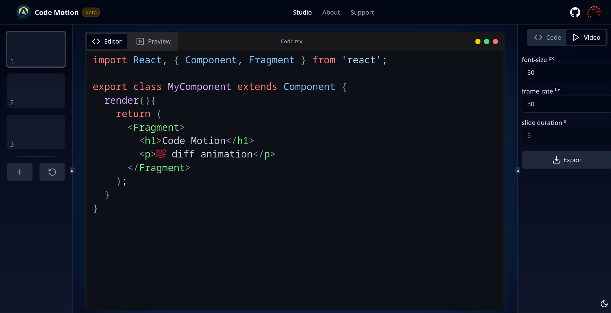Click the 'diff animation' text in code
This screenshot has height=313, width=611.
coord(212,154)
